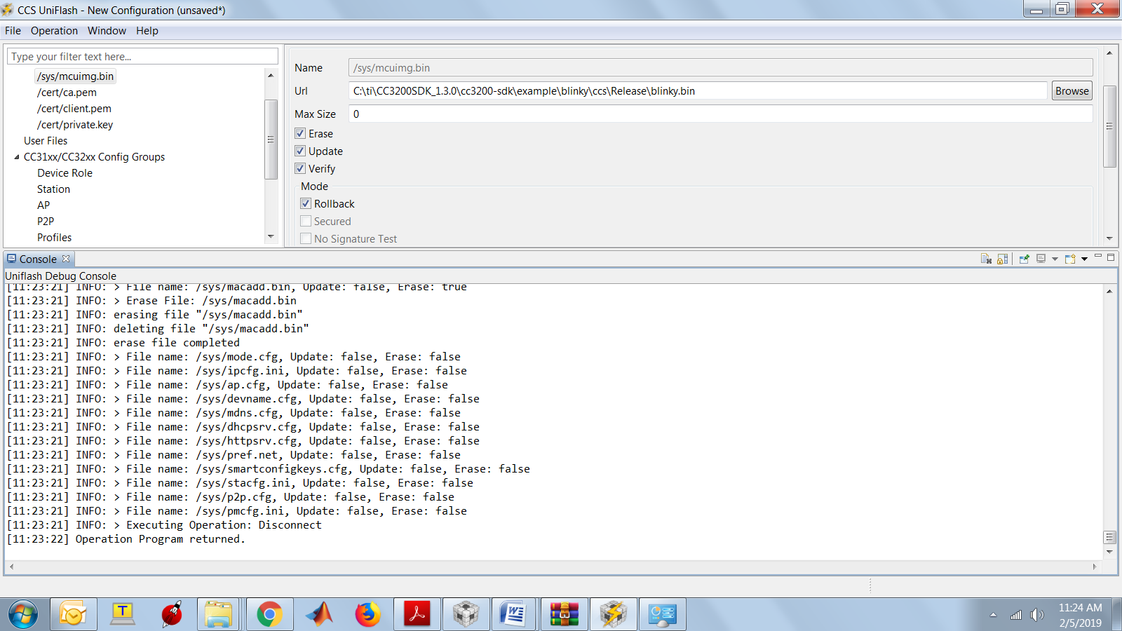Open the File menu
1122x631 pixels.
point(13,31)
